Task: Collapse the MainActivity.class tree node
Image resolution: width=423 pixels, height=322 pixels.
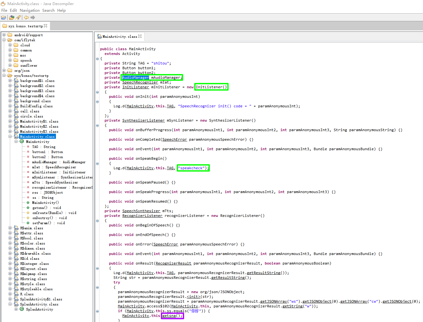Action: coord(10,137)
